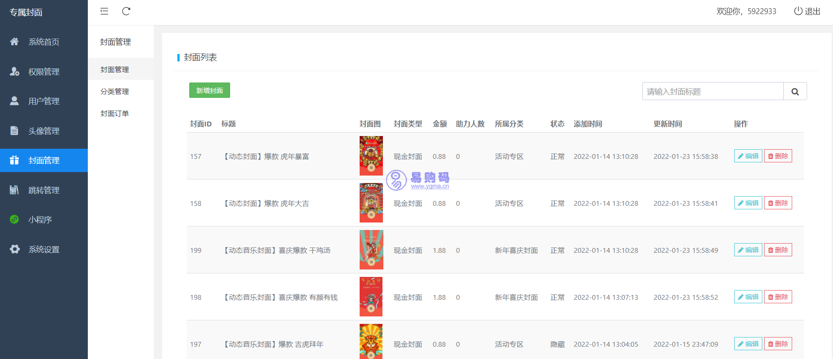Viewport: 833px width, 359px height.
Task: Click the refresh page icon
Action: [x=126, y=11]
